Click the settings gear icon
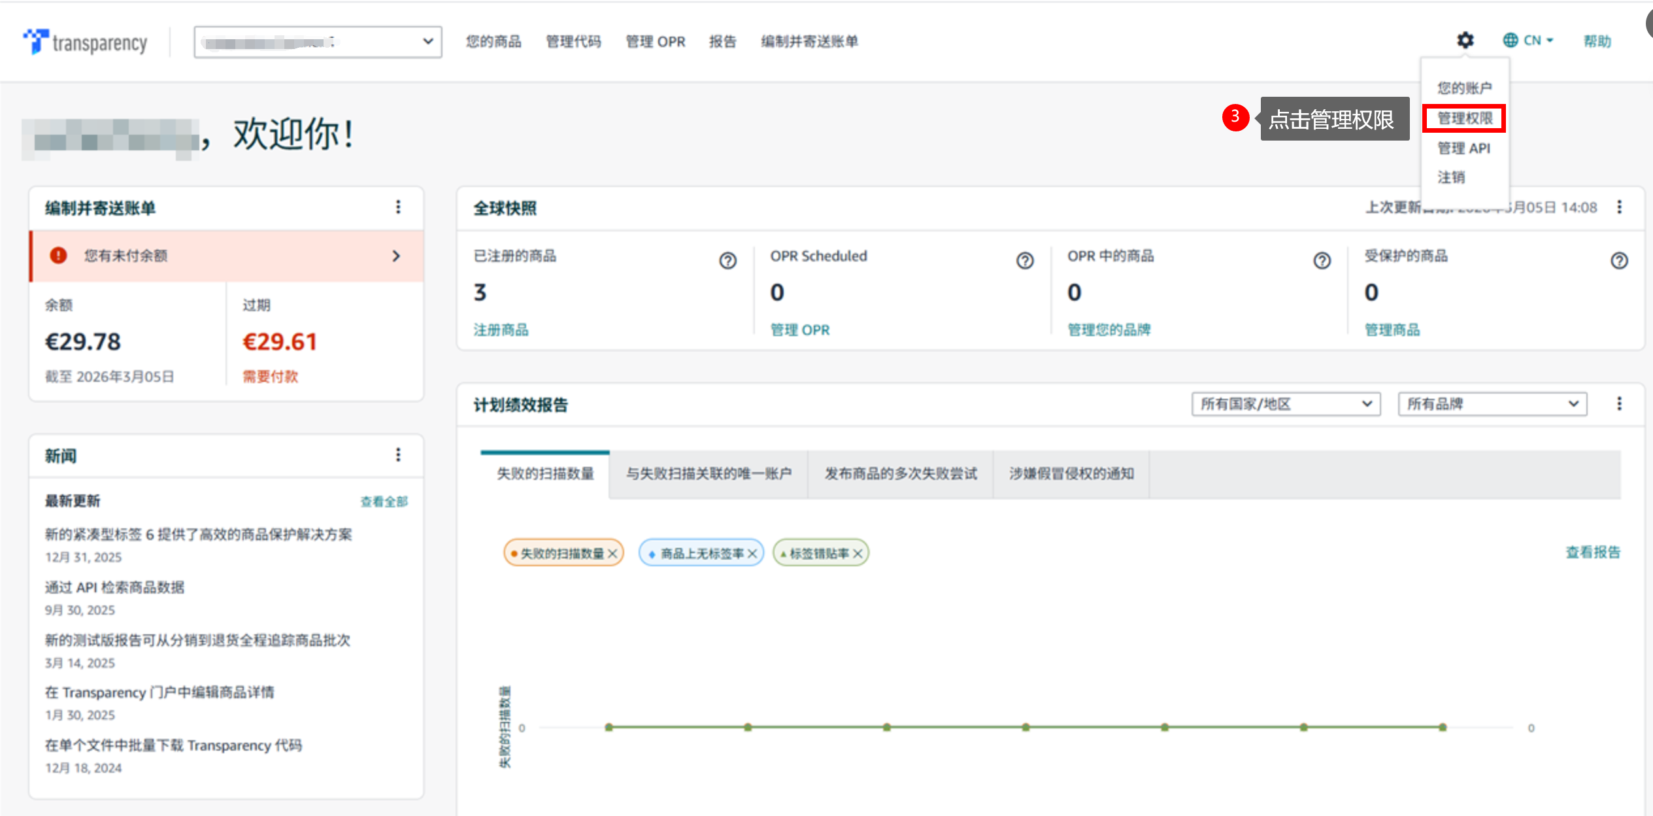The height and width of the screenshot is (816, 1653). [1465, 41]
